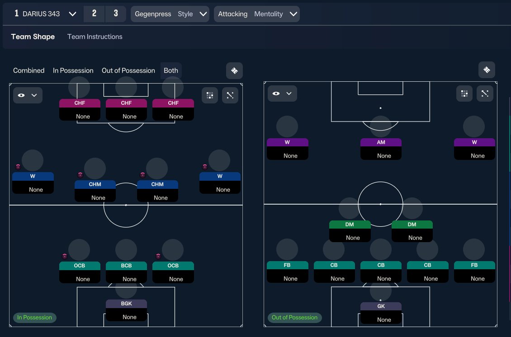Click the eraser icon above Out of Possession pitch
This screenshot has height=337, width=511.
tap(487, 70)
